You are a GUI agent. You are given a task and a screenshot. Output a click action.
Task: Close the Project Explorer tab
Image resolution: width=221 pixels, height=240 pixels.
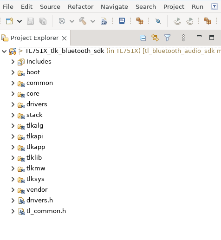[x=64, y=38]
